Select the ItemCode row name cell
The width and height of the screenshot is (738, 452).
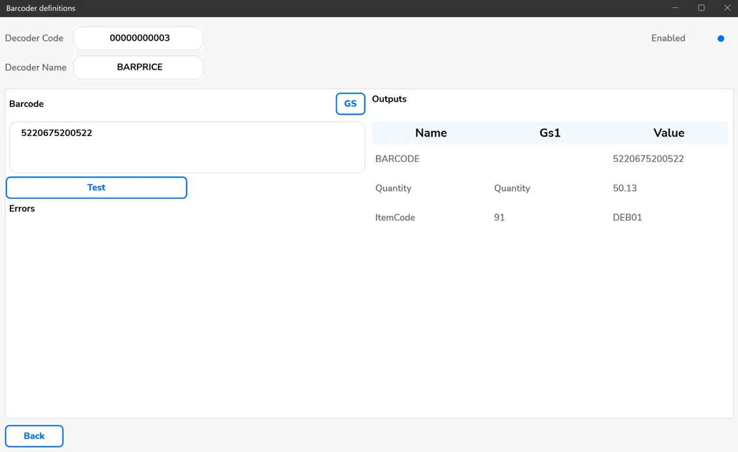tap(395, 218)
